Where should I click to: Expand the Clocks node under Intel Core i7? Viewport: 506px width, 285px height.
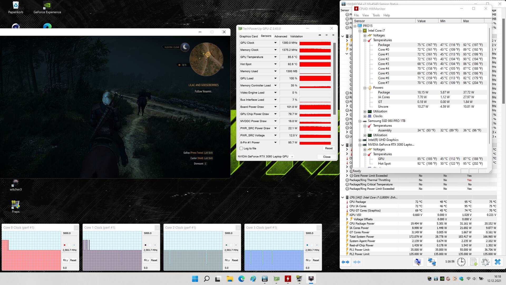365,116
